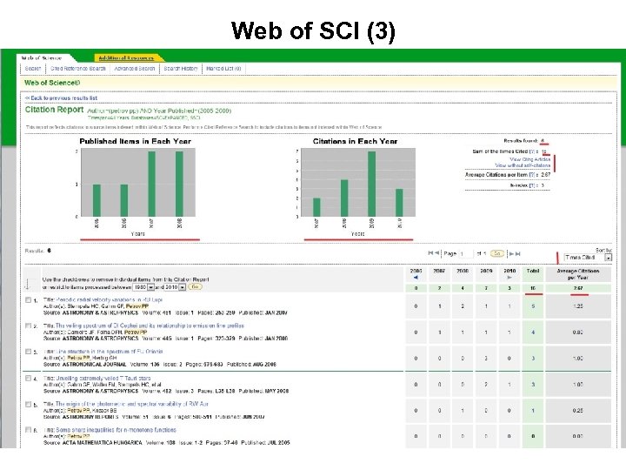
Task: Open the help icon beside h-index
Action: coord(532,185)
